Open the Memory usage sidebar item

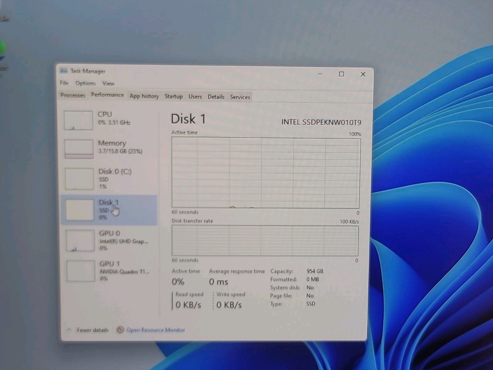pyautogui.click(x=109, y=149)
